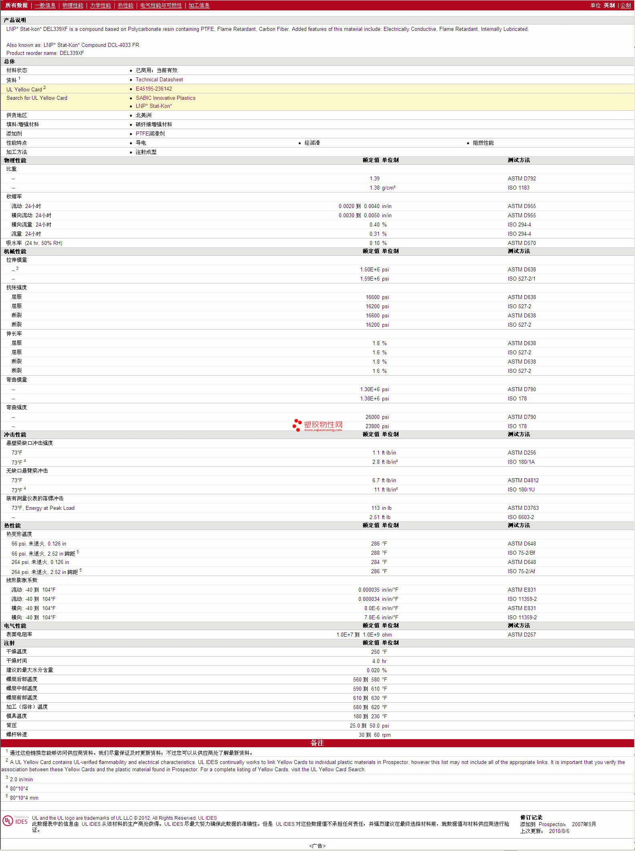Search Yellow Card for LNP* Stat-Kon*
Viewport: 635px width, 851px height.
tap(154, 106)
